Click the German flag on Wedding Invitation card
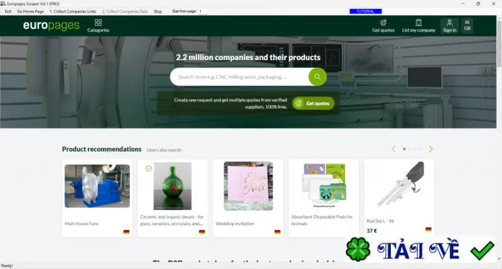 (x=277, y=232)
